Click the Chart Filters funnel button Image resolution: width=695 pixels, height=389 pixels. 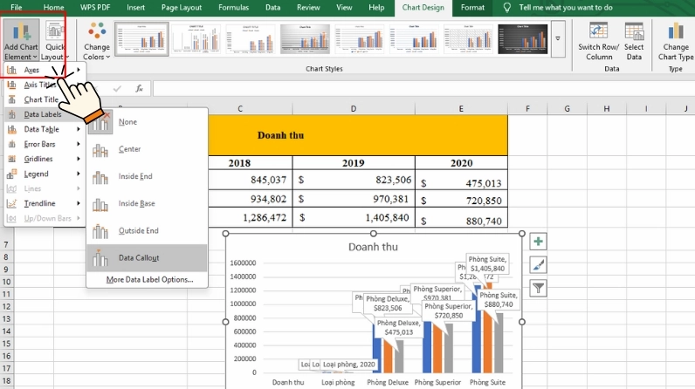(x=538, y=289)
